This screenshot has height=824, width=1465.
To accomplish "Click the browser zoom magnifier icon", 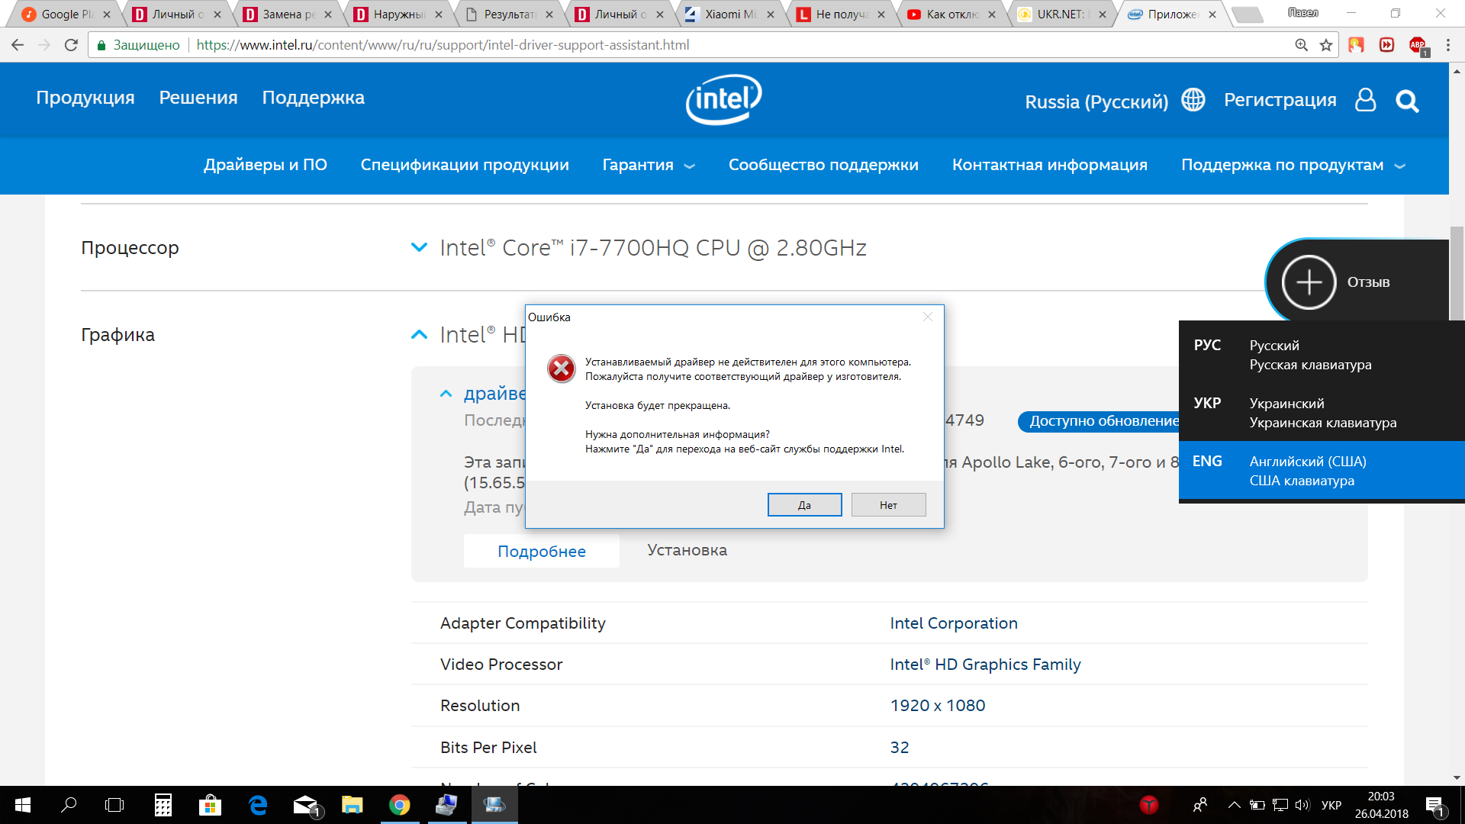I will pos(1301,45).
